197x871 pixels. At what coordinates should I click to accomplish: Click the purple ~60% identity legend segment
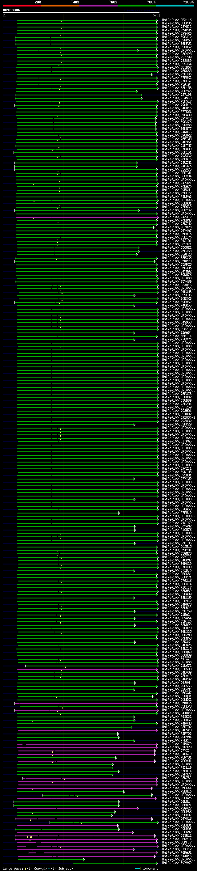(x=98, y=6)
